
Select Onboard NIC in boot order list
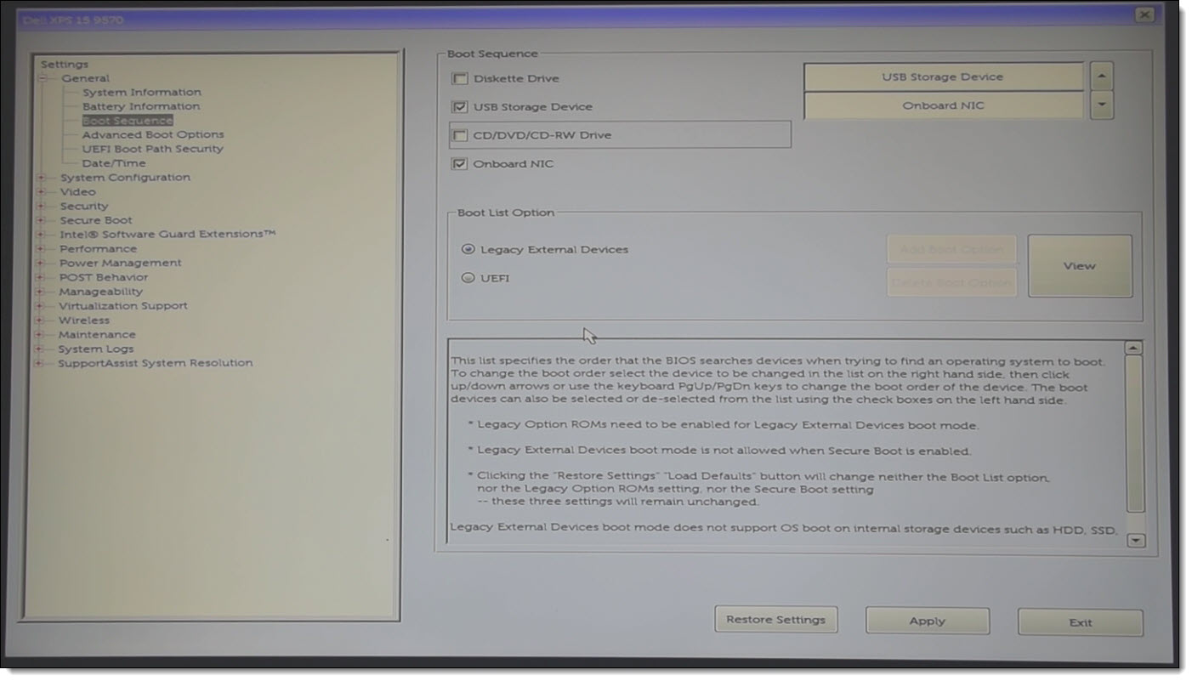943,105
